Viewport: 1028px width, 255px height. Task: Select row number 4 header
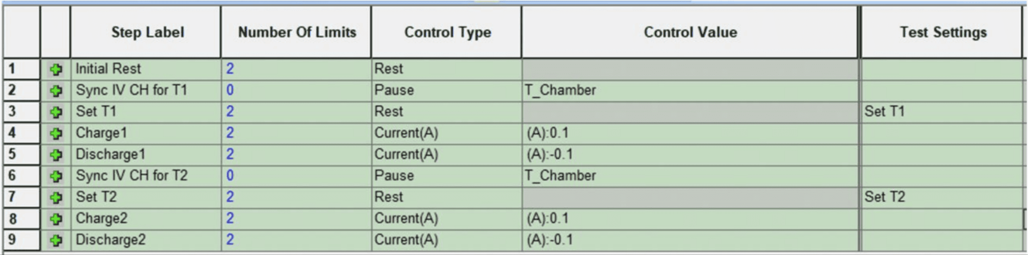(21, 133)
